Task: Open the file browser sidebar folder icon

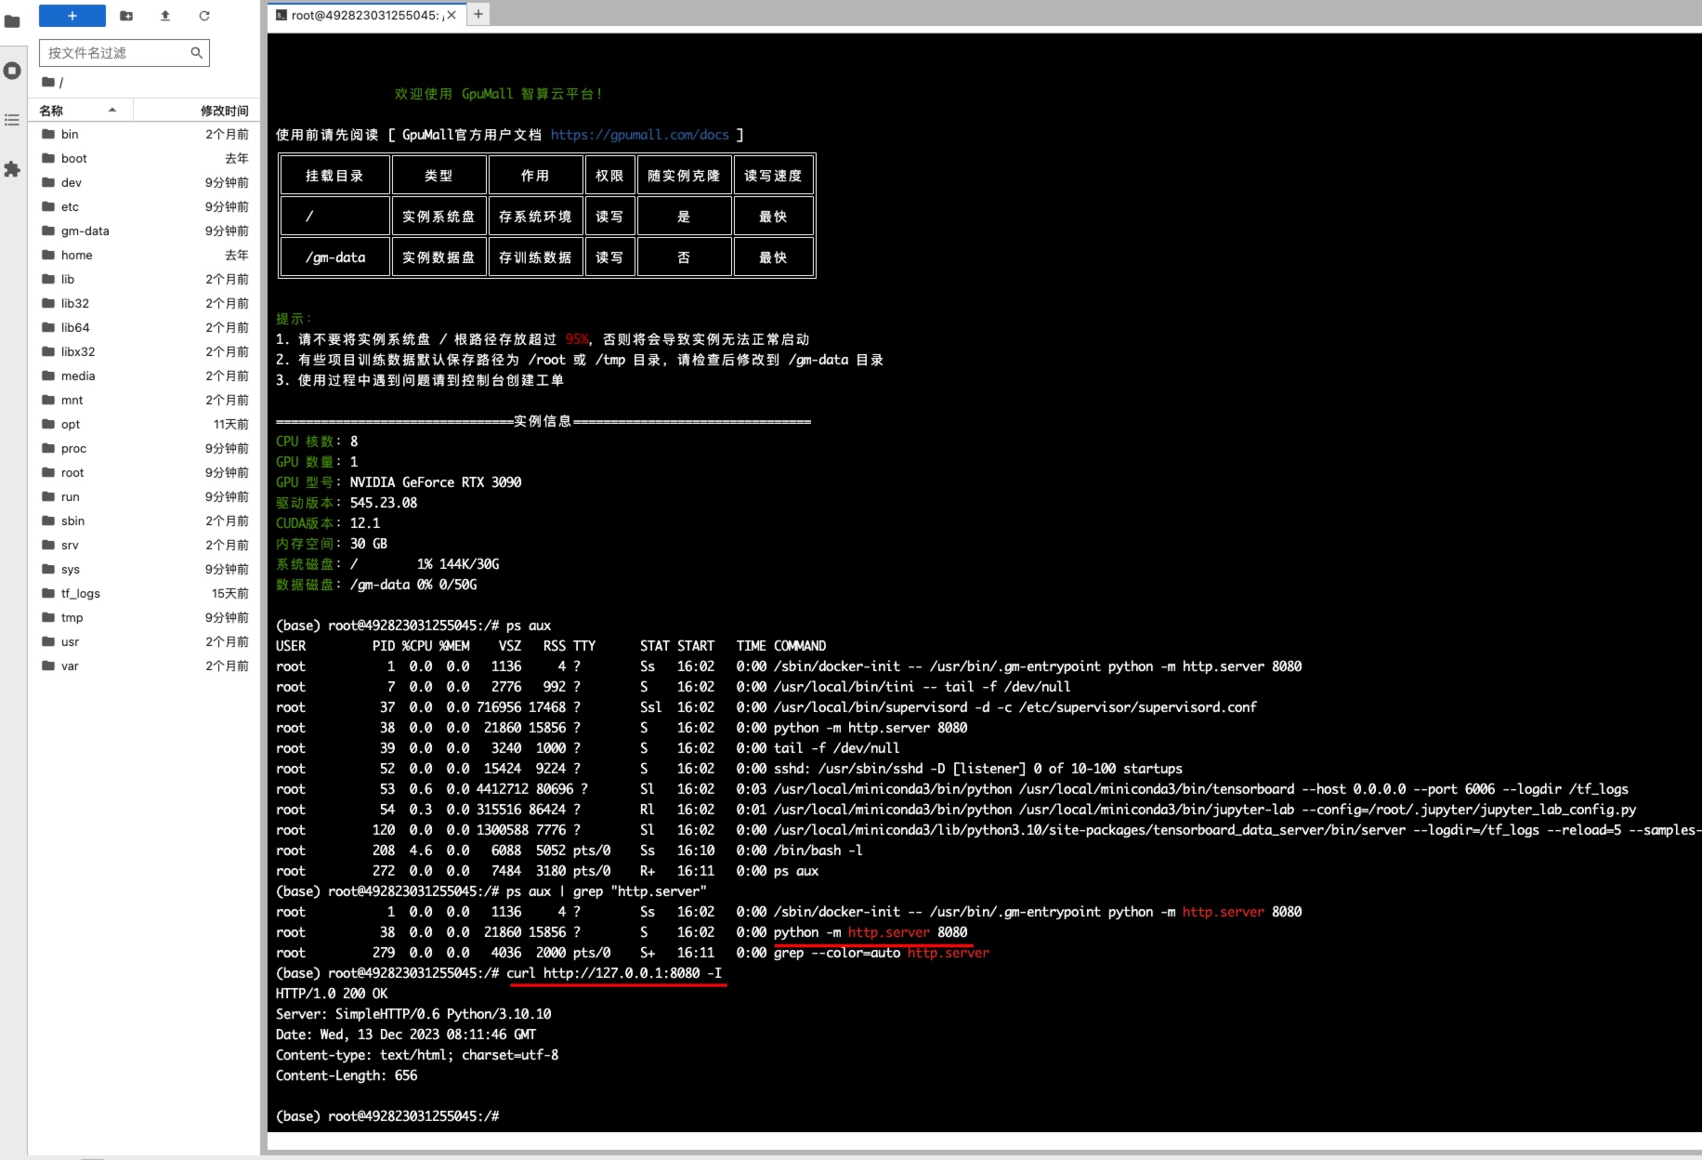Action: [12, 20]
